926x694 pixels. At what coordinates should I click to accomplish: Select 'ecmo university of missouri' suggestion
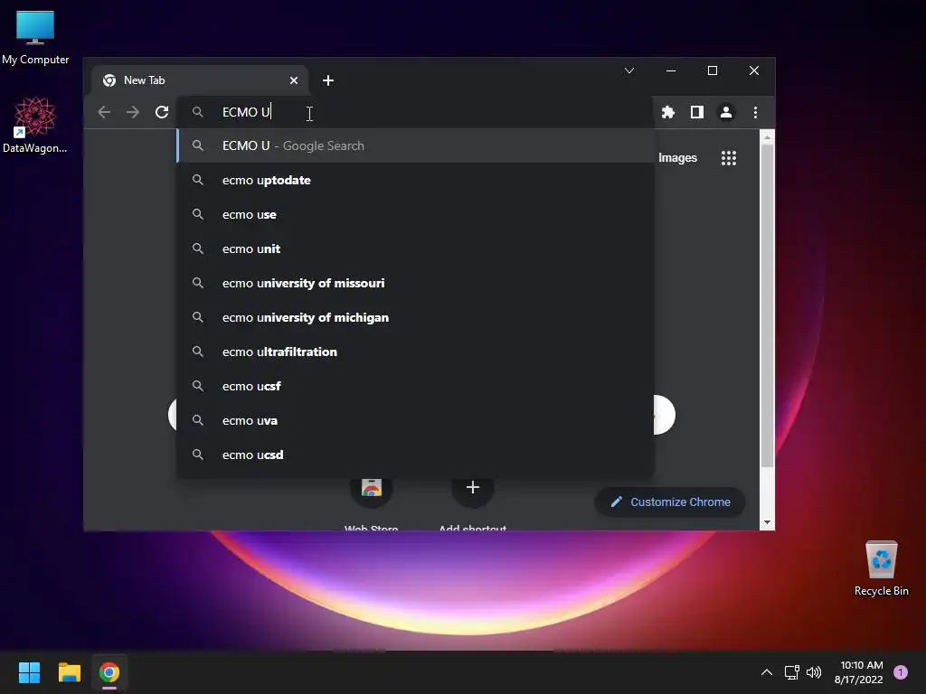(x=416, y=283)
